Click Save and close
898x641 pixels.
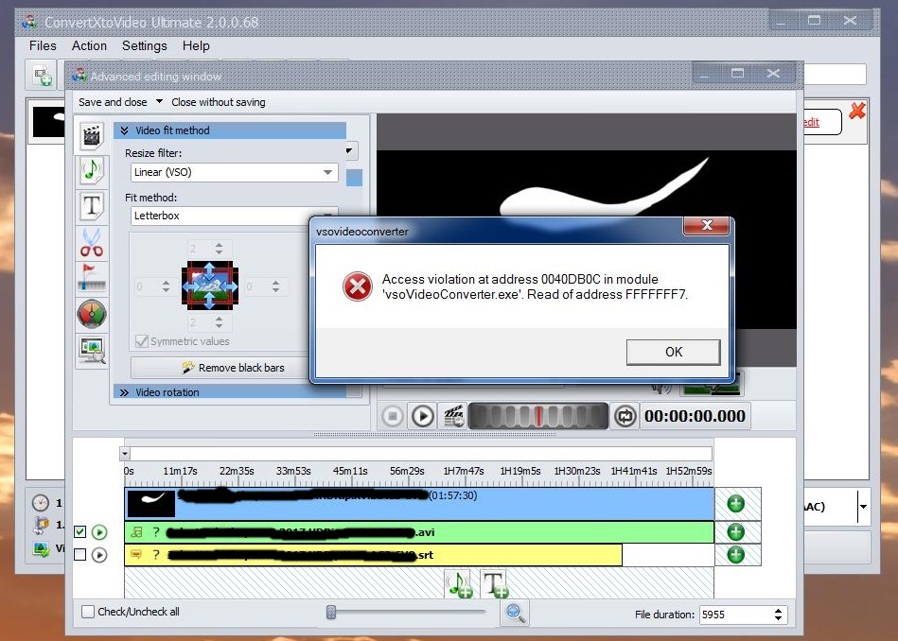tap(113, 102)
